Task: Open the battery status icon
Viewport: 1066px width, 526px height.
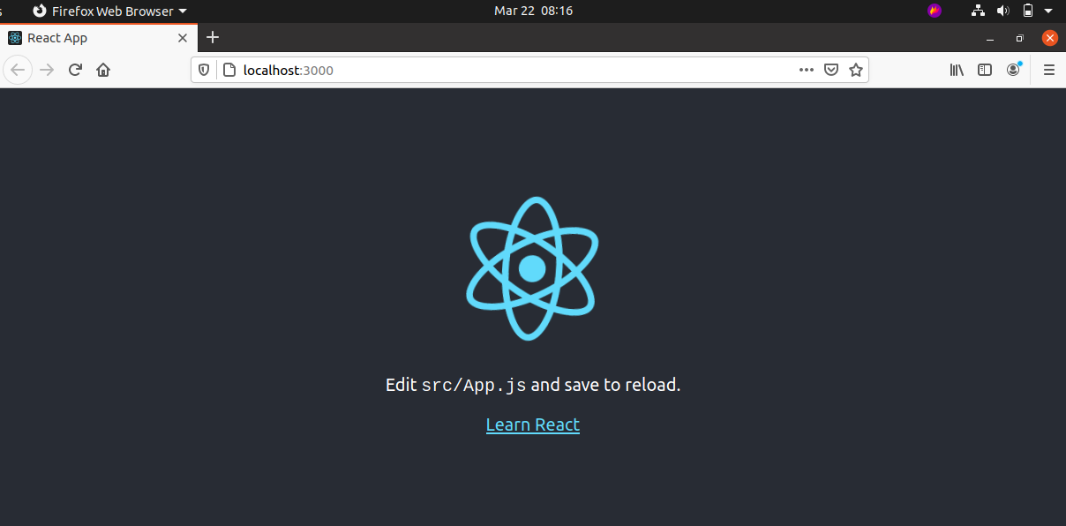Action: pos(1027,11)
